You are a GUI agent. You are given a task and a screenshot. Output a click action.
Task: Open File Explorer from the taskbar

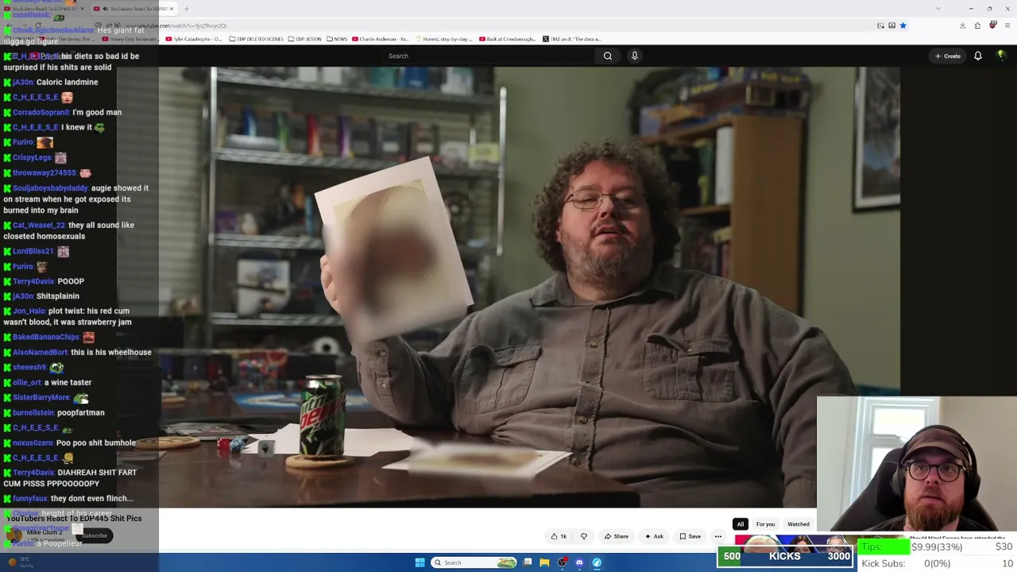coord(544,562)
